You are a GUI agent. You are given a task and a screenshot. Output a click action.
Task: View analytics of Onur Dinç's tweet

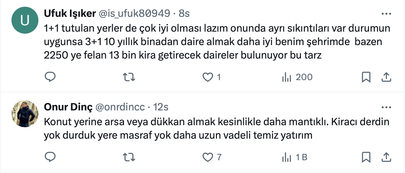287,157
